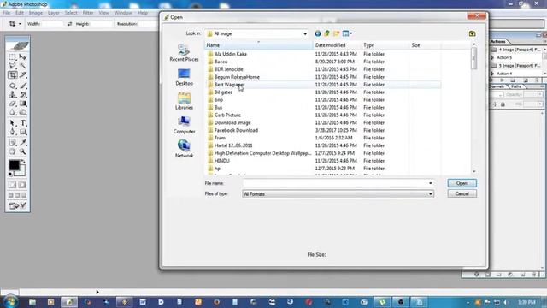Click the Jump to ImageReady icon
Screen dimensions: 547x308
(x=17, y=205)
